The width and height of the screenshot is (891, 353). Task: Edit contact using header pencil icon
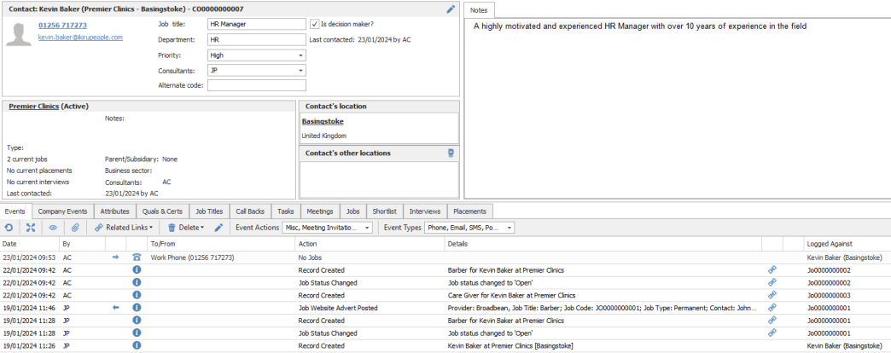451,9
